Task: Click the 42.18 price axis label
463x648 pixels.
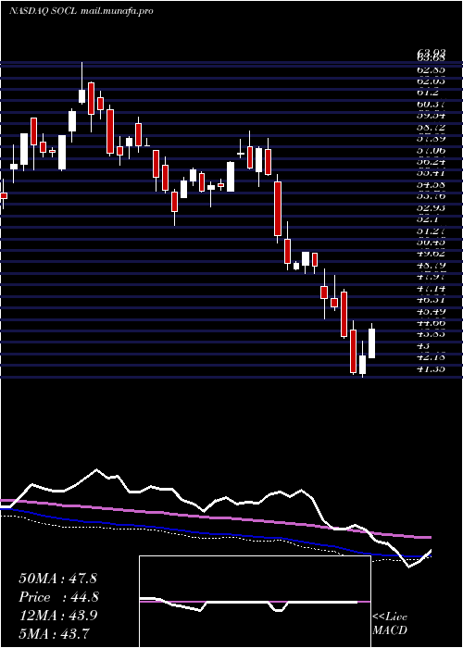Action: pos(431,357)
